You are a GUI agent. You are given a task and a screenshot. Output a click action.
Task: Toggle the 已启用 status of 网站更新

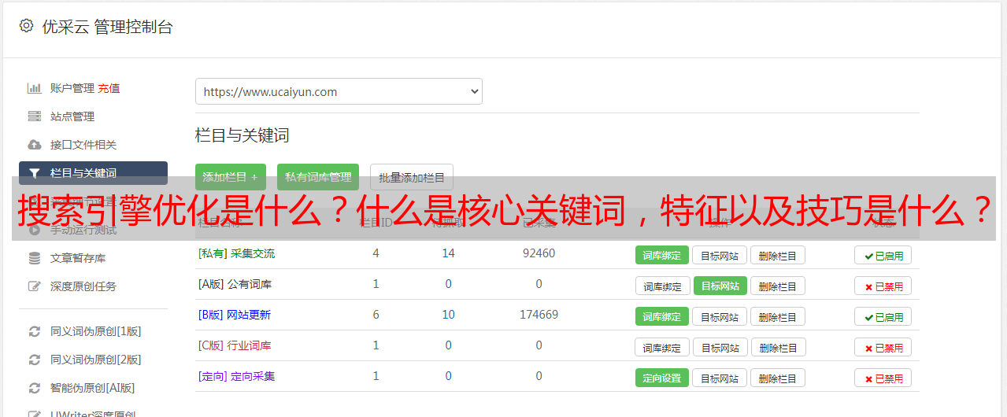pos(883,316)
